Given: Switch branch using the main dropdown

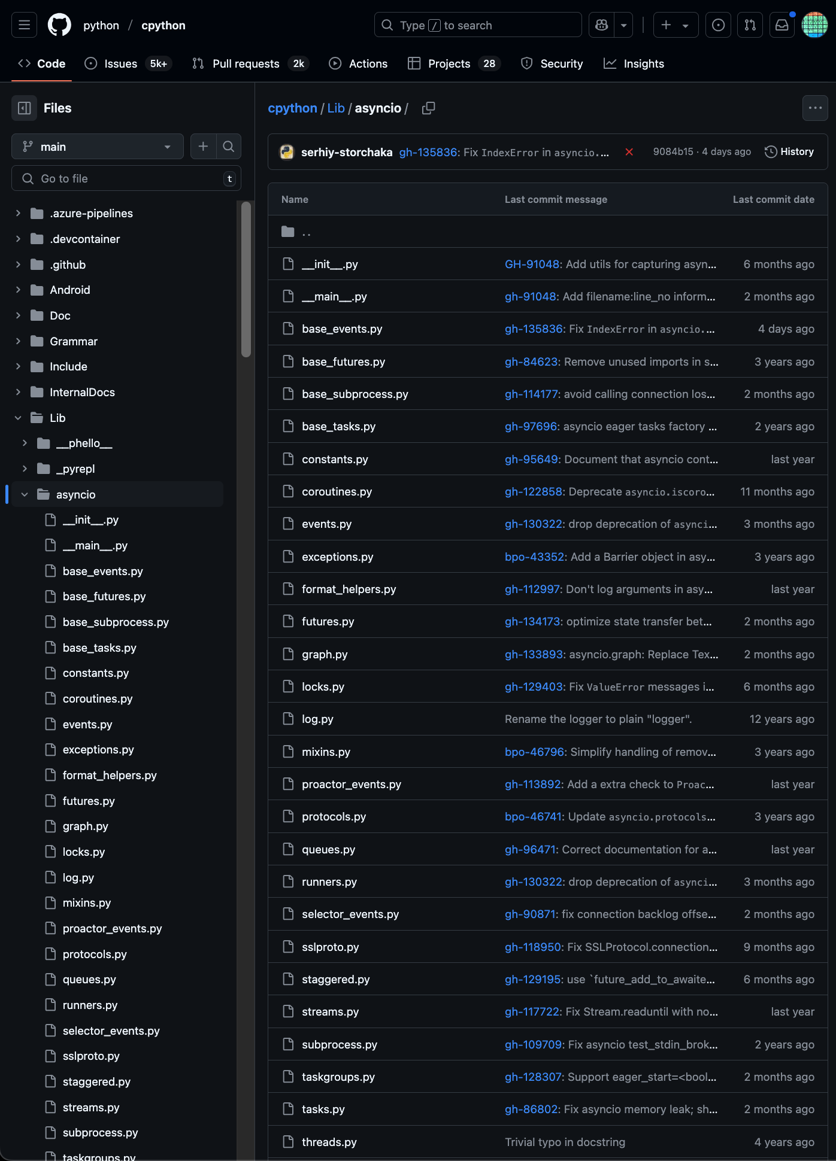Looking at the screenshot, I should 98,147.
